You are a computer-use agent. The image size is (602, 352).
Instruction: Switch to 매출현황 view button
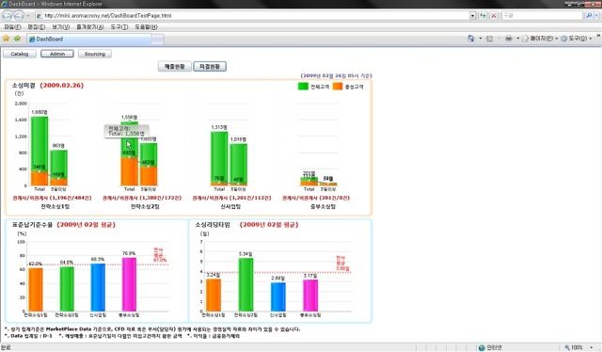175,67
